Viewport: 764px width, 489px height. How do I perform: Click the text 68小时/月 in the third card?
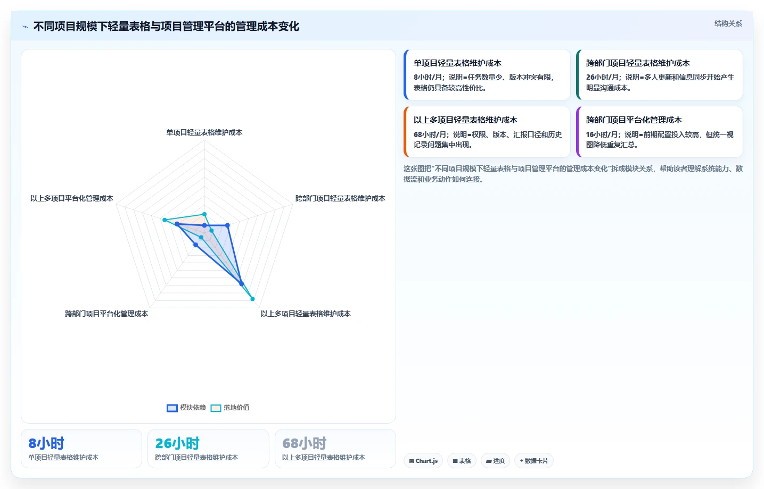(431, 134)
